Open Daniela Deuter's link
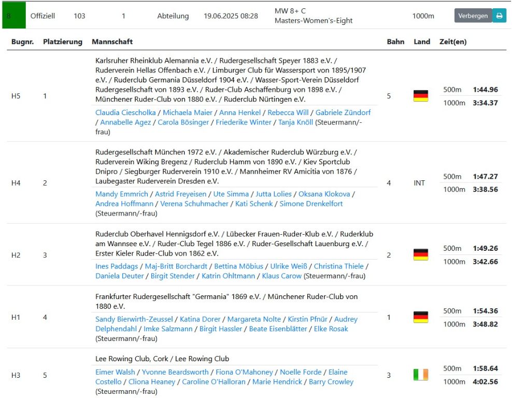 120,276
